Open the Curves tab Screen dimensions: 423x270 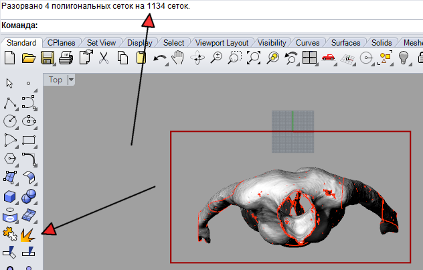click(307, 43)
